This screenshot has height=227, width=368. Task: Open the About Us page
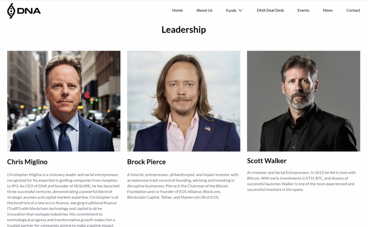(x=204, y=10)
